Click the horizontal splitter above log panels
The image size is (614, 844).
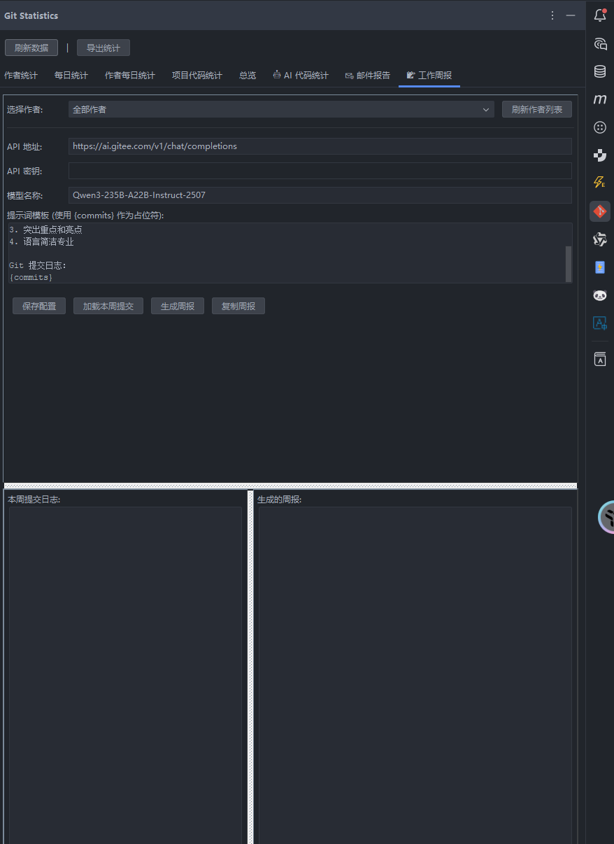[290, 486]
